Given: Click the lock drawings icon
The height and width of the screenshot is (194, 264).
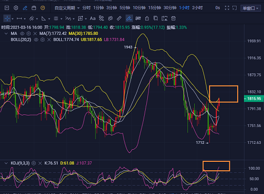Looking at the screenshot, I should pyautogui.click(x=147, y=18).
